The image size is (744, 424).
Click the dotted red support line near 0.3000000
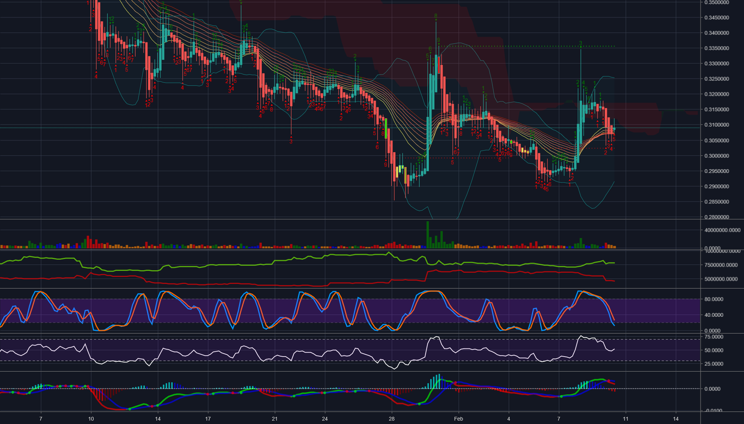(464, 157)
